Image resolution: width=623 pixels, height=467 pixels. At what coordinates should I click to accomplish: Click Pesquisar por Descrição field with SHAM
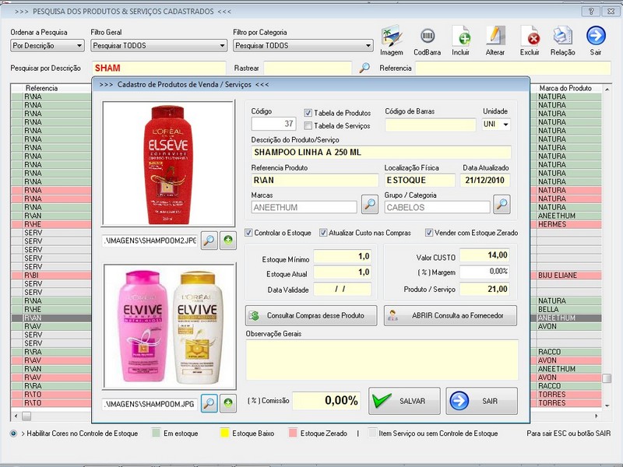[x=159, y=68]
